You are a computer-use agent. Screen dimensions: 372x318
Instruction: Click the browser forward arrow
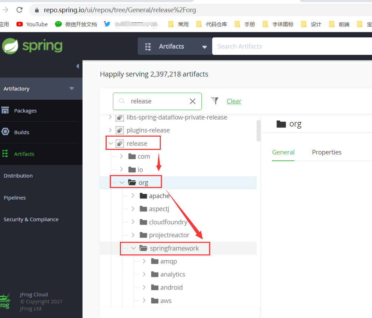pyautogui.click(x=5, y=10)
